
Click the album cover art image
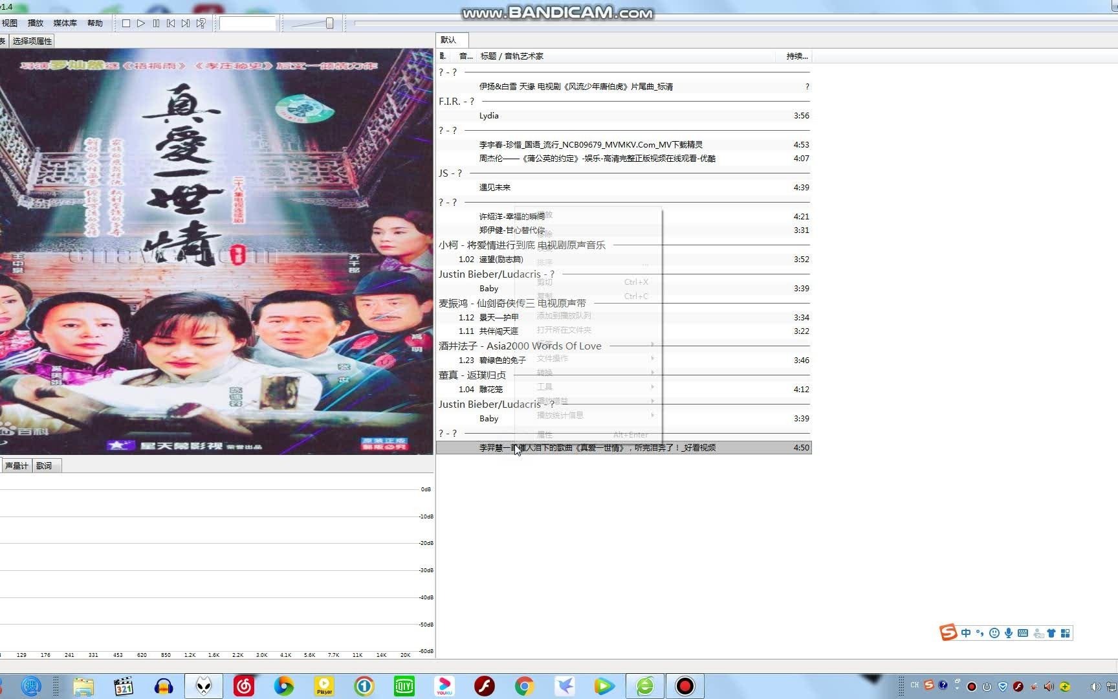click(216, 251)
